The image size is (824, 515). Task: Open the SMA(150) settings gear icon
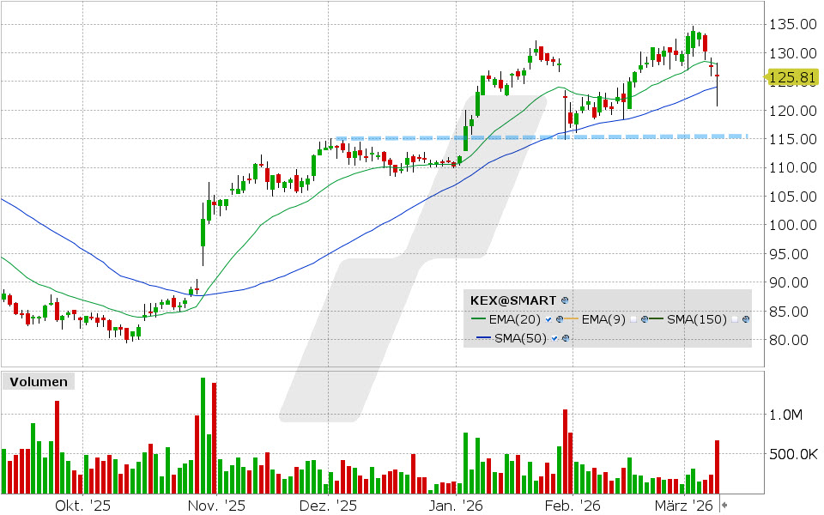pyautogui.click(x=747, y=318)
